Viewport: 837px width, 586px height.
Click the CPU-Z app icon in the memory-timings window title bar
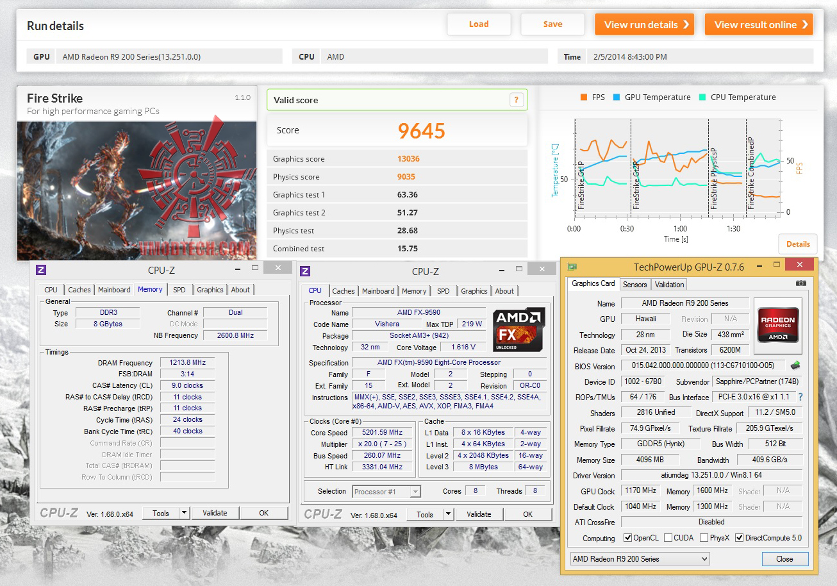[41, 270]
